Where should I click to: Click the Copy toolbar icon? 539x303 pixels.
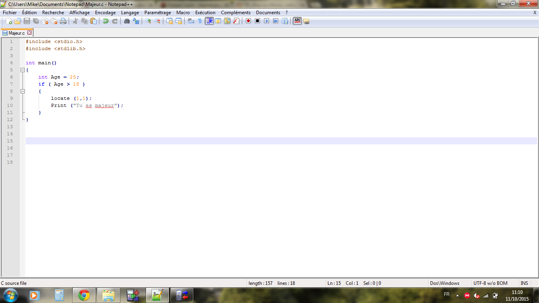tap(84, 21)
